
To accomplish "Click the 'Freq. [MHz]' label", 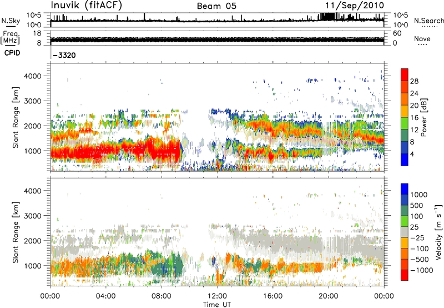I will [x=11, y=38].
